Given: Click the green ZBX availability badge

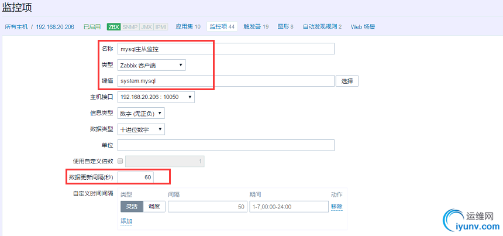Looking at the screenshot, I should coord(113,26).
